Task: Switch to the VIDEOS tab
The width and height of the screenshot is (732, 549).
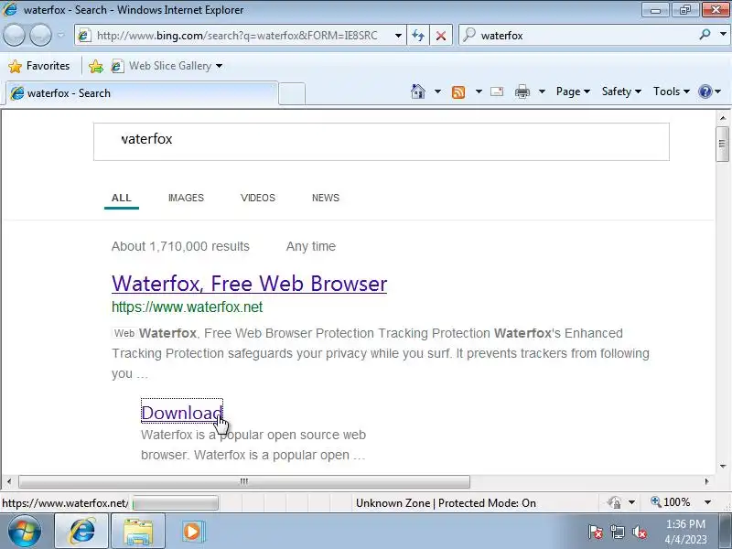Action: (258, 198)
